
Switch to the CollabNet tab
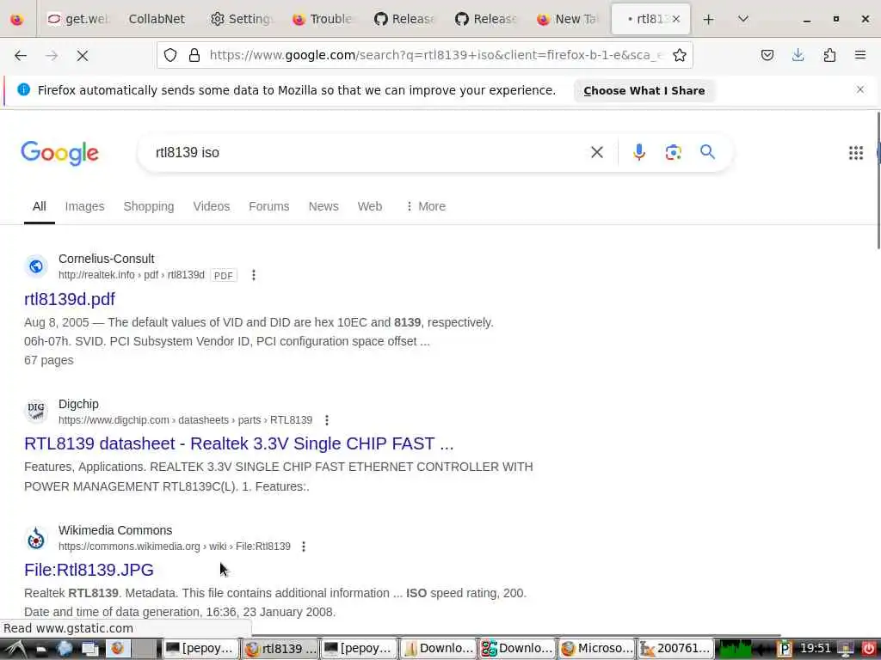(x=157, y=19)
